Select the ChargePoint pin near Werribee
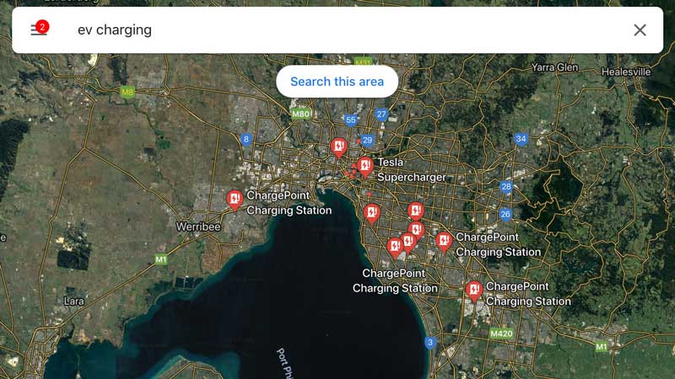The width and height of the screenshot is (675, 379). (x=235, y=200)
